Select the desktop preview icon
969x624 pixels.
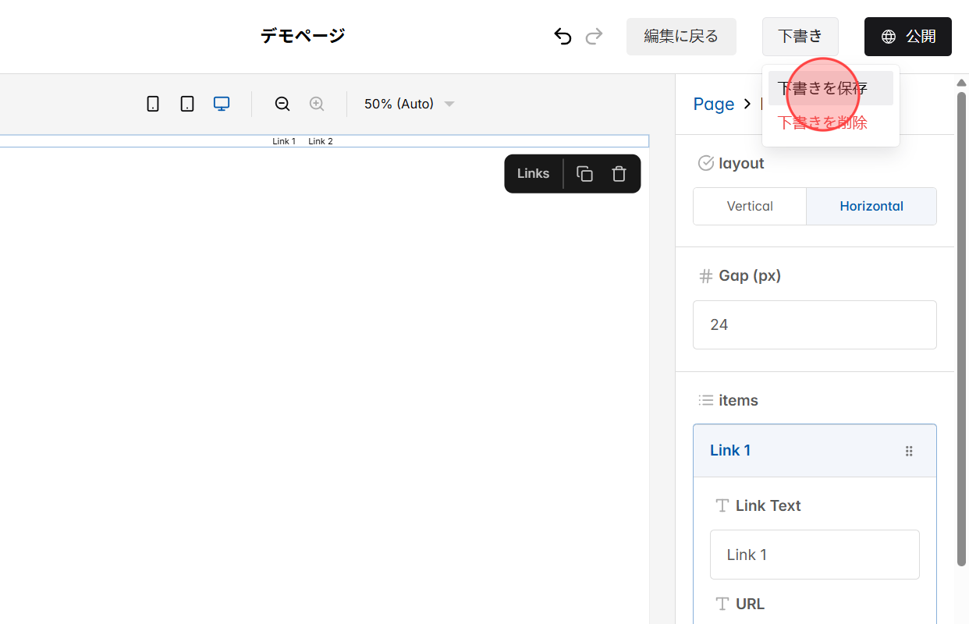222,103
